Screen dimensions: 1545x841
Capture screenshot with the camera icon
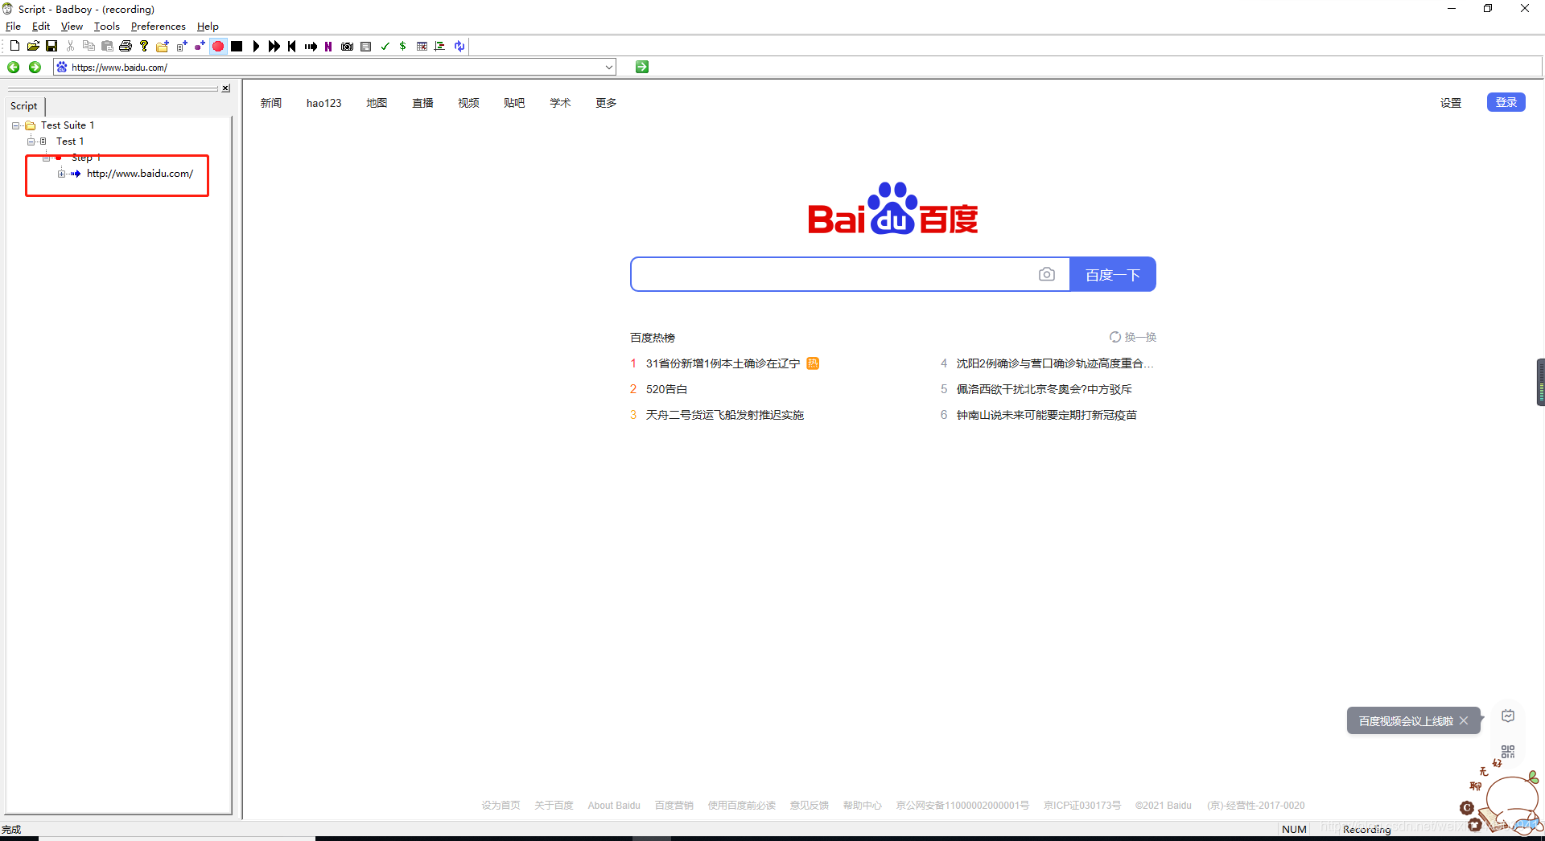pyautogui.click(x=347, y=47)
